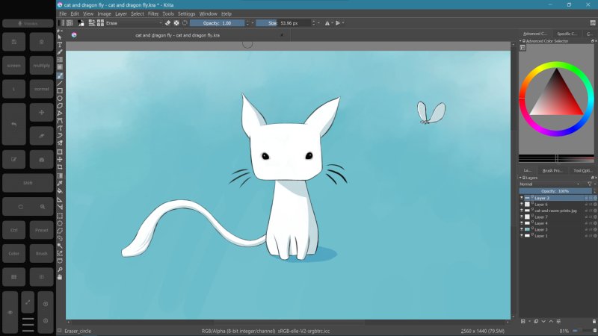Pick the Crop tool from the toolbox

60,167
